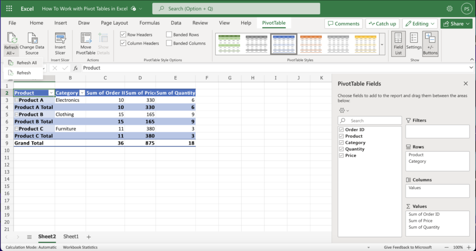The width and height of the screenshot is (476, 251).
Task: Expand the formula bar
Action: (471, 68)
